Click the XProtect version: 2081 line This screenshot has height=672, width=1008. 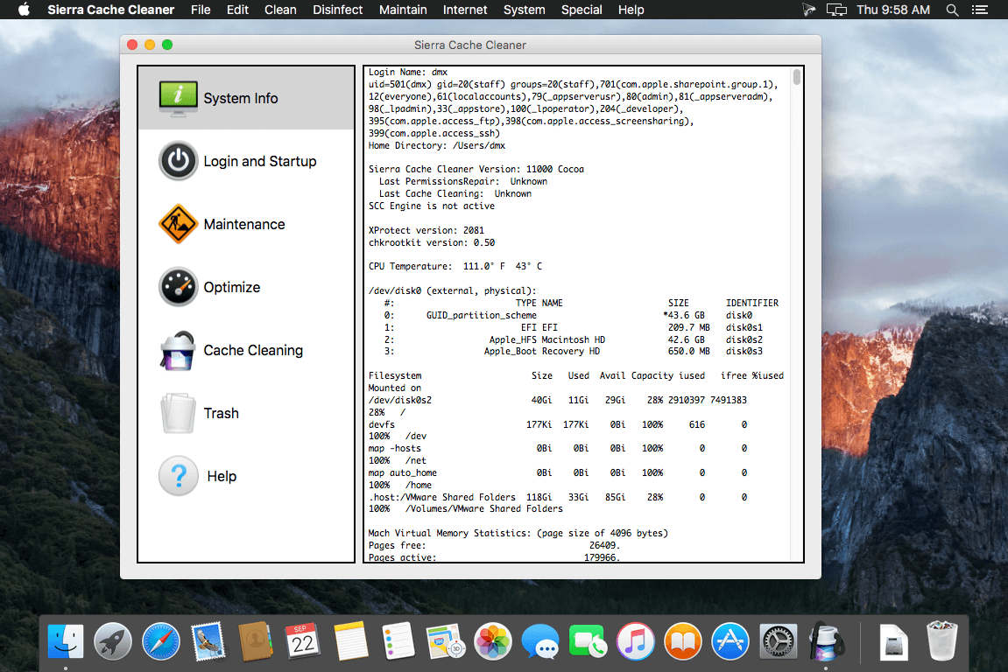pos(426,230)
